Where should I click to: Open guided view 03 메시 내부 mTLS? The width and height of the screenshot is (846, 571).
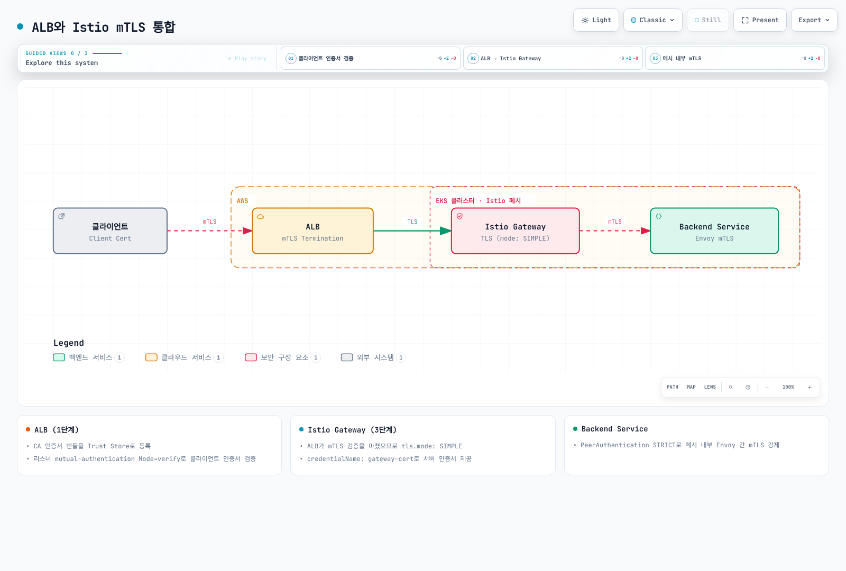(735, 58)
